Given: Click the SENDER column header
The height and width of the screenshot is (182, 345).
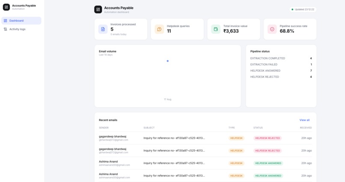Looking at the screenshot, I should coord(104,128).
